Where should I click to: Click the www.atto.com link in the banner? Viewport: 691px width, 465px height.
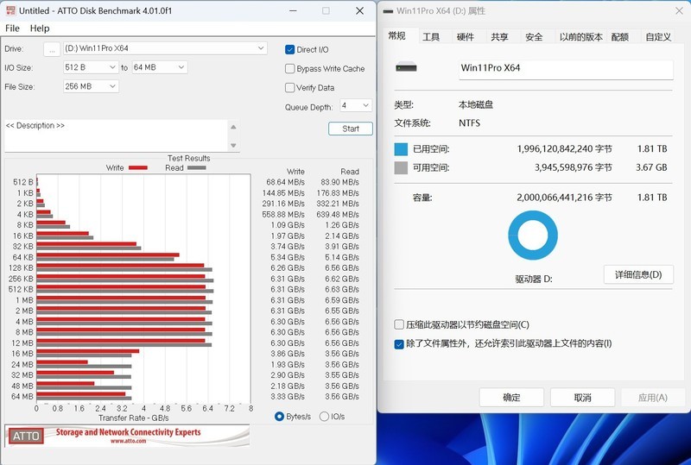point(128,441)
